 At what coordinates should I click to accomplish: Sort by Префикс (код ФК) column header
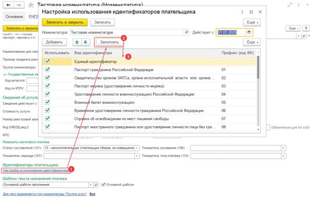point(237,53)
